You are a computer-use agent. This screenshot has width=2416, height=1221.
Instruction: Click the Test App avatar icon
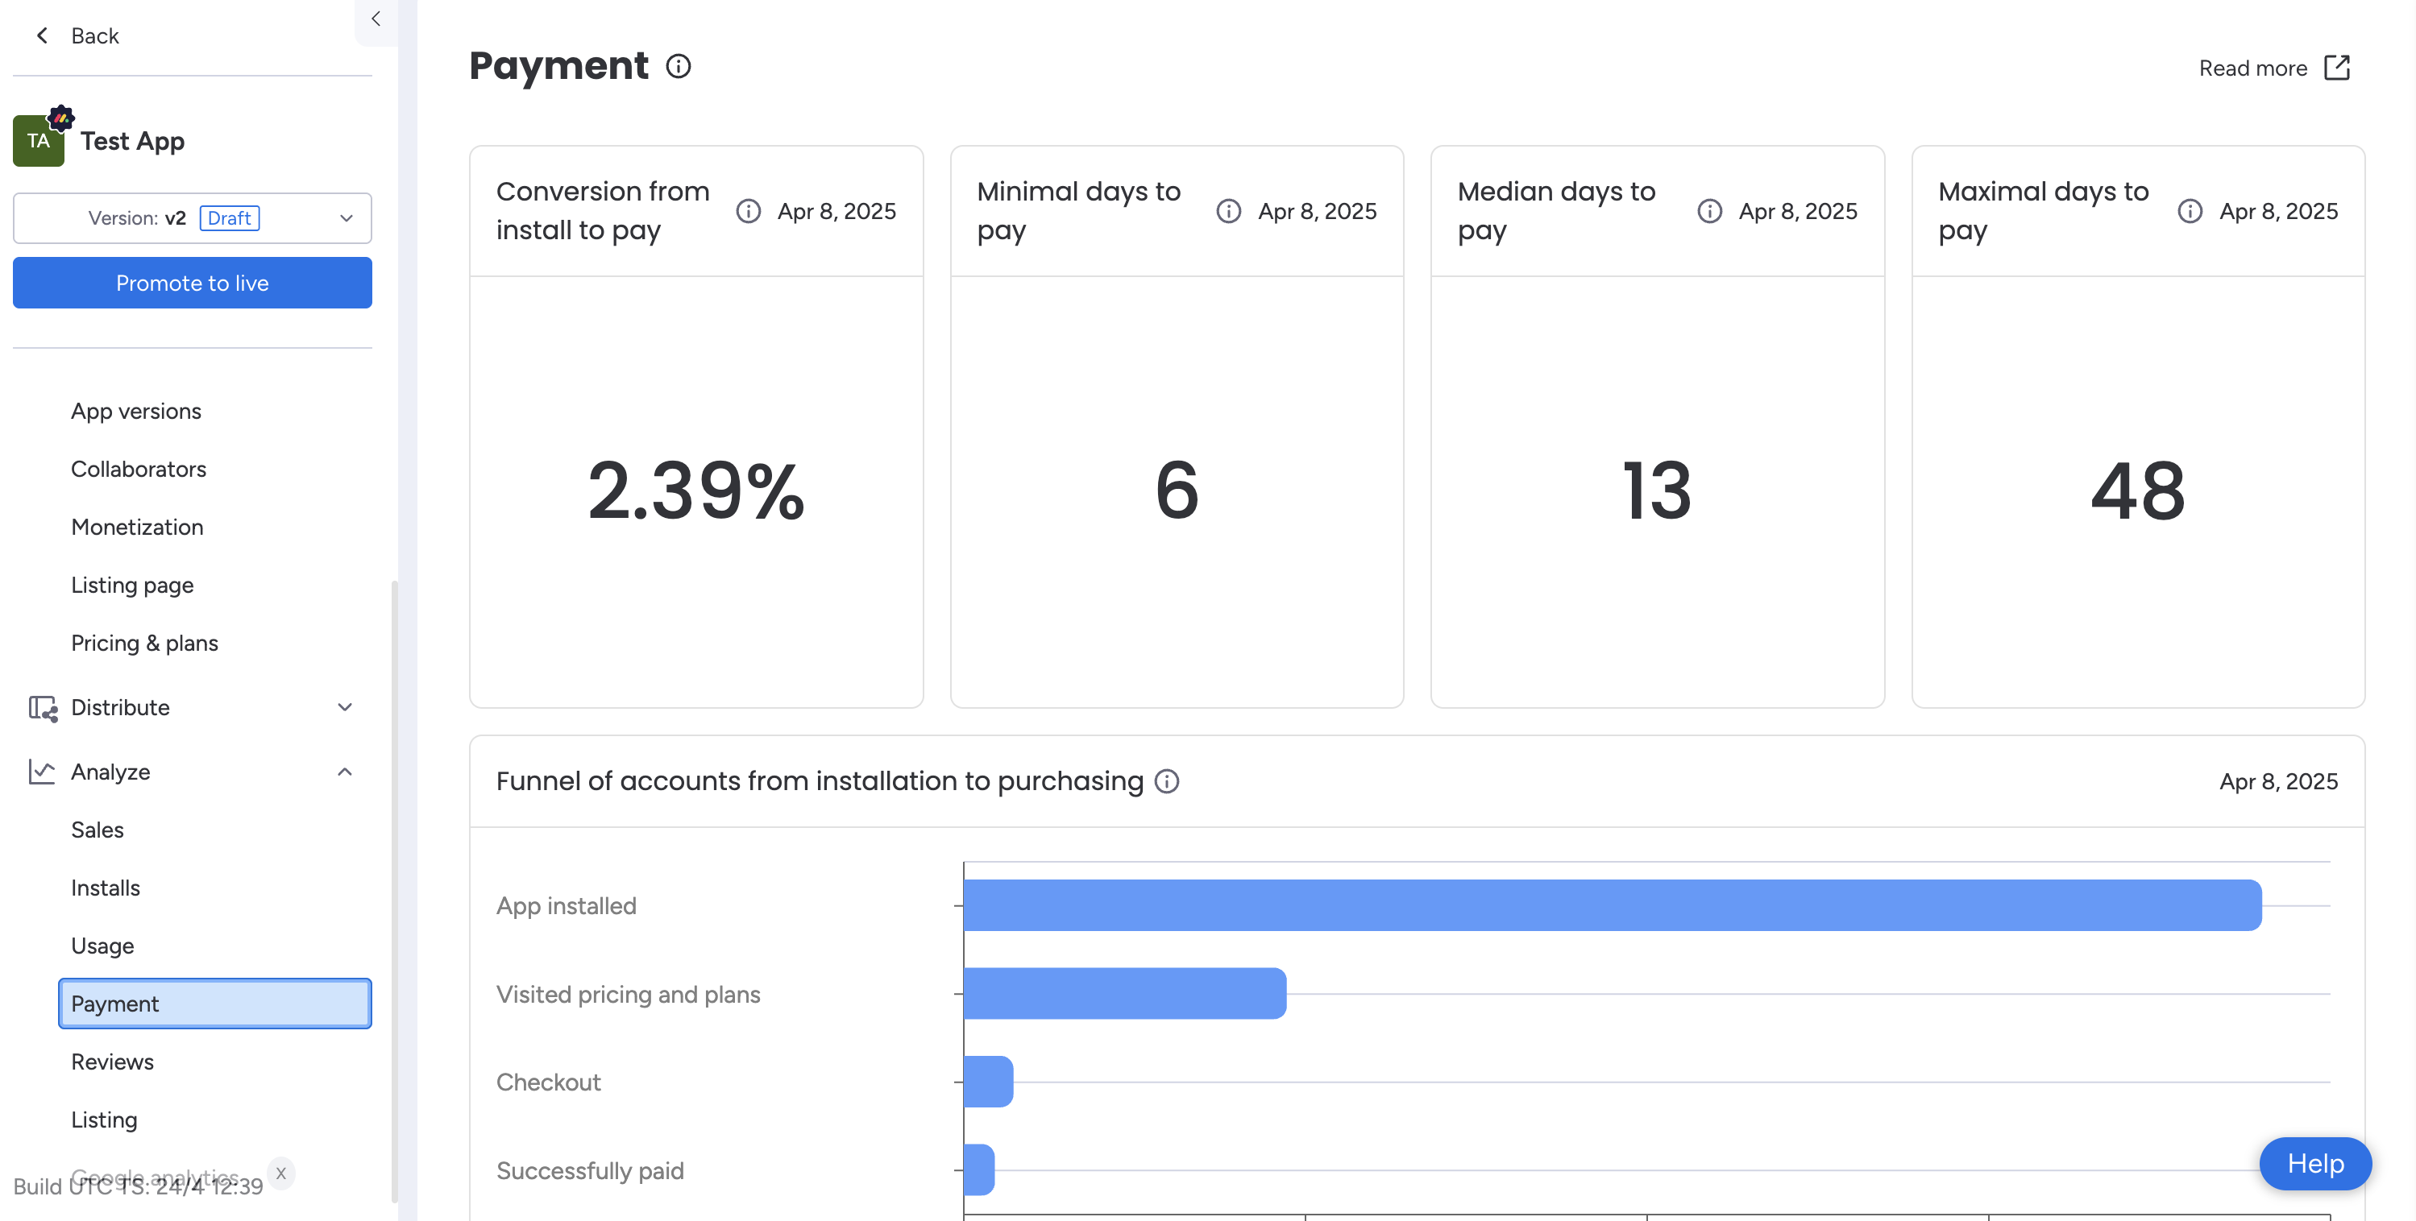pos(39,141)
